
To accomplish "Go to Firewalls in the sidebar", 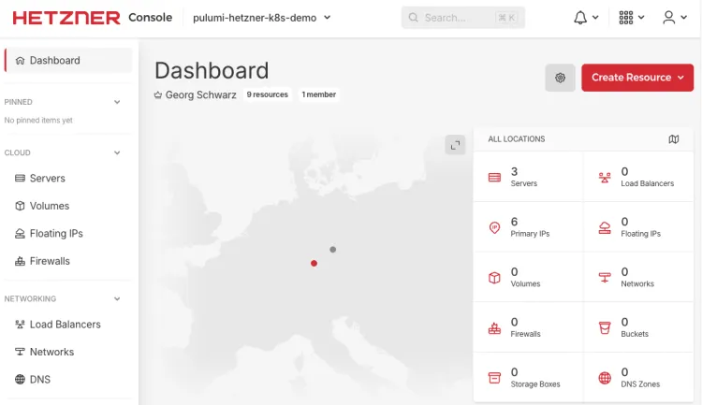I will [50, 261].
